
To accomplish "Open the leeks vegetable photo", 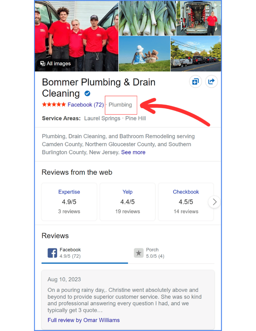I will point(147,18).
